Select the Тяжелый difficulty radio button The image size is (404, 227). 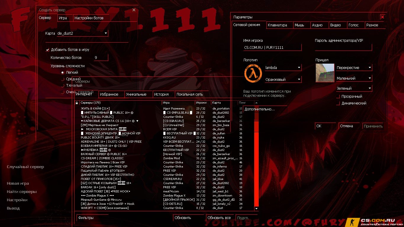[x=62, y=86]
